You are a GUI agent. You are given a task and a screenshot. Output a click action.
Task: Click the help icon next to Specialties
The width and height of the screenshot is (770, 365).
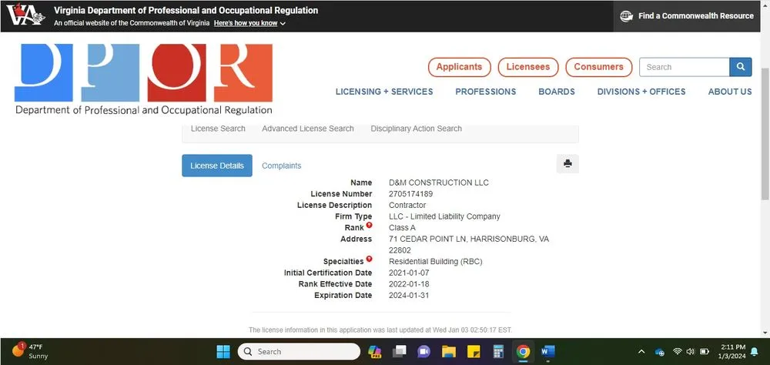(x=369, y=260)
